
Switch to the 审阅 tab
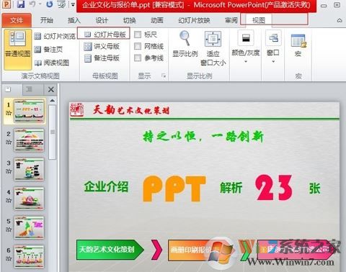231,20
